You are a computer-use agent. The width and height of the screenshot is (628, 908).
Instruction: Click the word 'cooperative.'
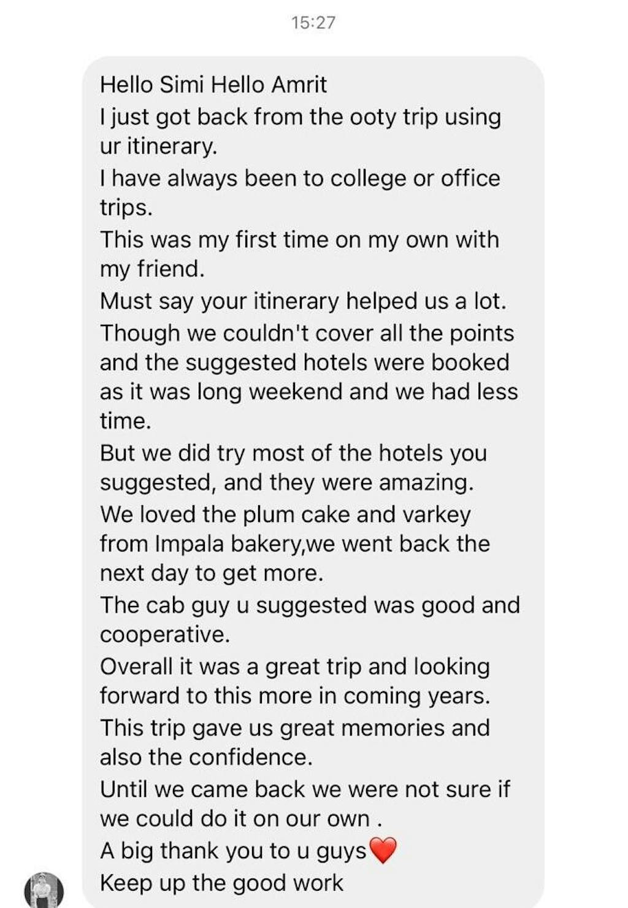pyautogui.click(x=165, y=635)
